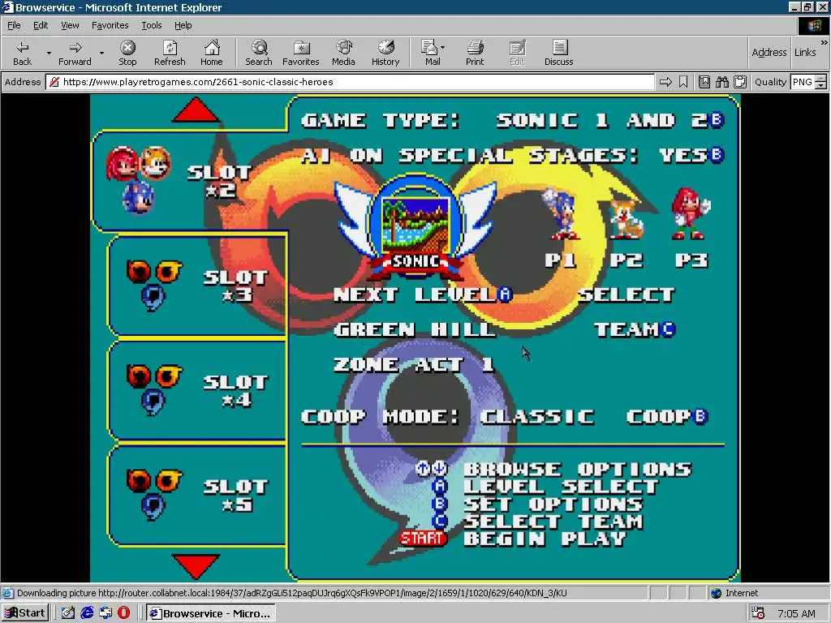Click the bookmark ribbon icon
This screenshot has height=623, width=831.
683,82
